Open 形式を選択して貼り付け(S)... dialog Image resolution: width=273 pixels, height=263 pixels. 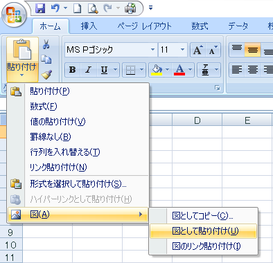tap(78, 184)
